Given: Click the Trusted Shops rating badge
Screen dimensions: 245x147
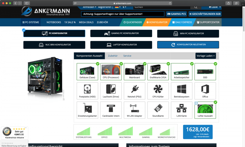Looking at the screenshot, I should tap(14, 133).
